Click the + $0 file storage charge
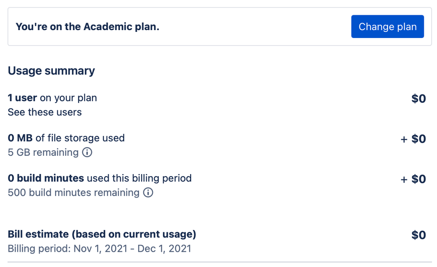 [413, 139]
